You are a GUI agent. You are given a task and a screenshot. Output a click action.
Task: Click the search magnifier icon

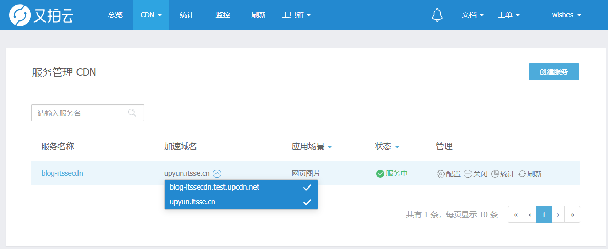coord(132,113)
